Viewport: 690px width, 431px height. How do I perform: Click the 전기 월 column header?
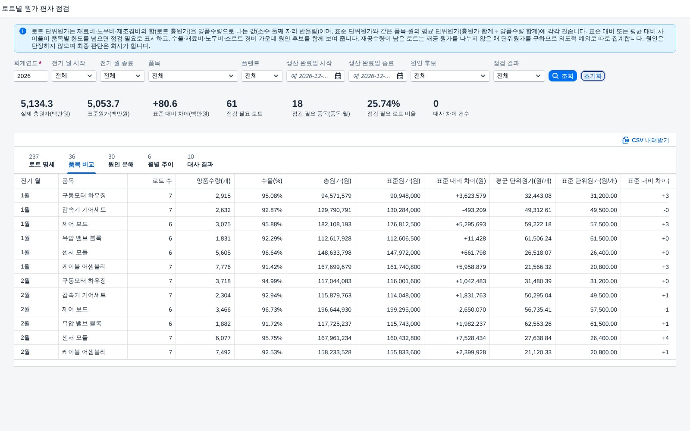tap(36, 181)
